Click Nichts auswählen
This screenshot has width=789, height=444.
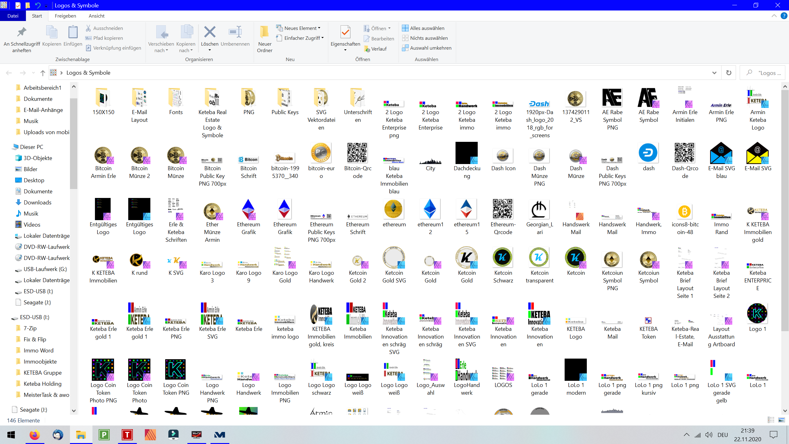425,38
